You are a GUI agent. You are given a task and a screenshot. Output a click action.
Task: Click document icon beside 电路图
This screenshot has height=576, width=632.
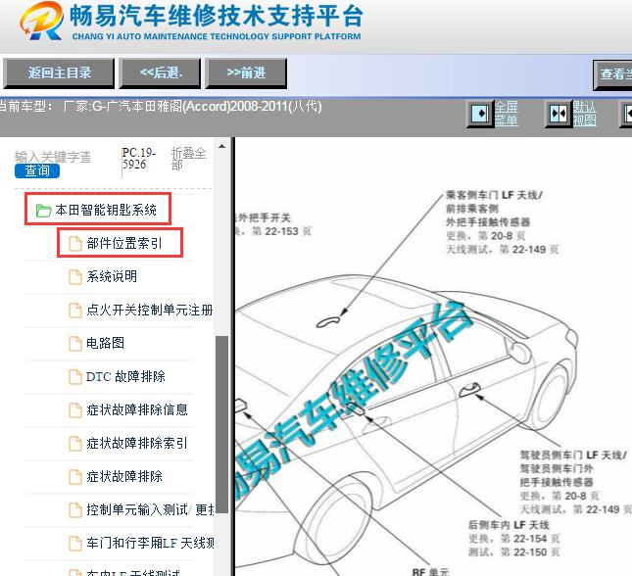75,344
